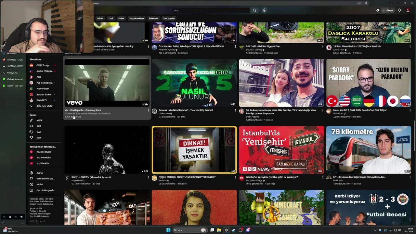Open Geri bildirim gönder feedback icon
Image resolution: width=416 pixels, height=234 pixels.
pyautogui.click(x=31, y=190)
